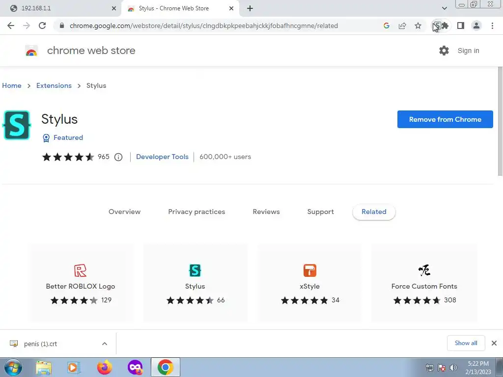Switch to the 192.168.1.1 tab

[x=61, y=8]
